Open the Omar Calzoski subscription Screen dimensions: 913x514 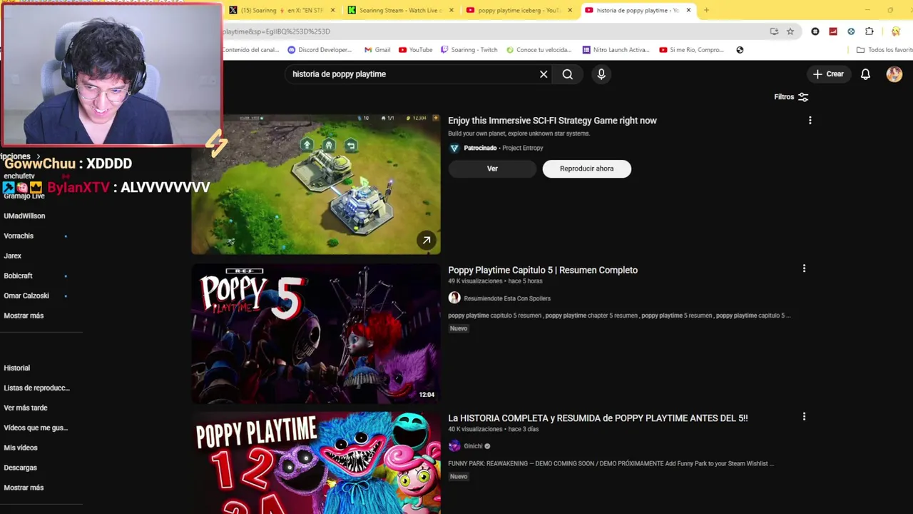click(26, 296)
